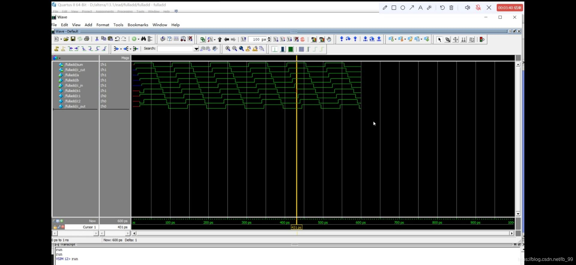Click the Restart simulation icon

coord(243,39)
